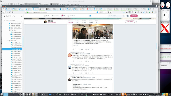The height and width of the screenshot is (96, 171).
Task: Open 戸舘圭之 tweet options chevron
Action: click(112, 78)
